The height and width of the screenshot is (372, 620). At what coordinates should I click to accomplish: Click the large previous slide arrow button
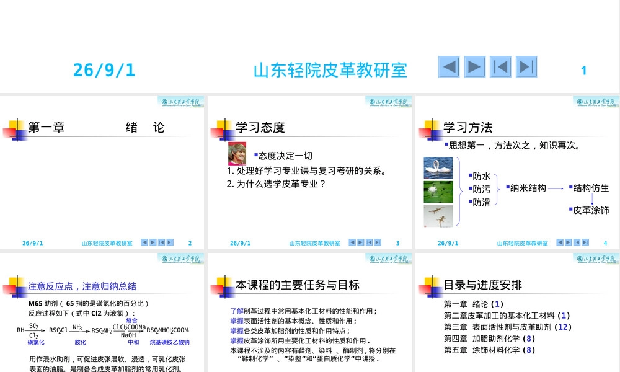449,67
